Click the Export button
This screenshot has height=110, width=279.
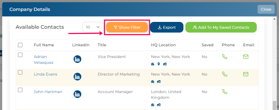click(167, 27)
